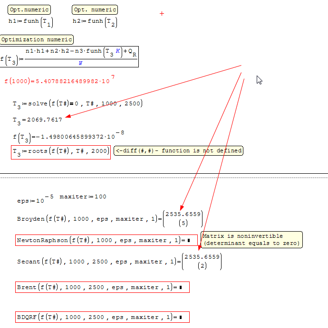Click the red plus insertion cursor
The width and height of the screenshot is (328, 328).
[x=162, y=14]
